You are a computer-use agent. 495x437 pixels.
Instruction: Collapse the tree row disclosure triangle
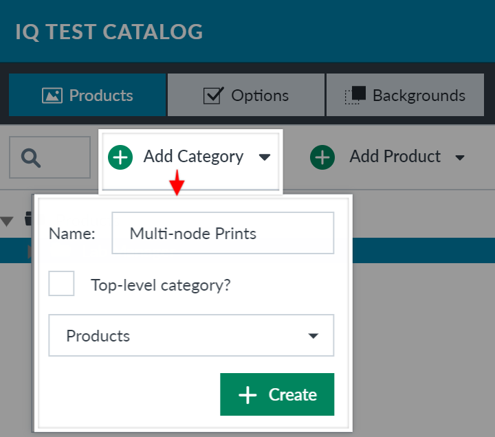[x=7, y=221]
